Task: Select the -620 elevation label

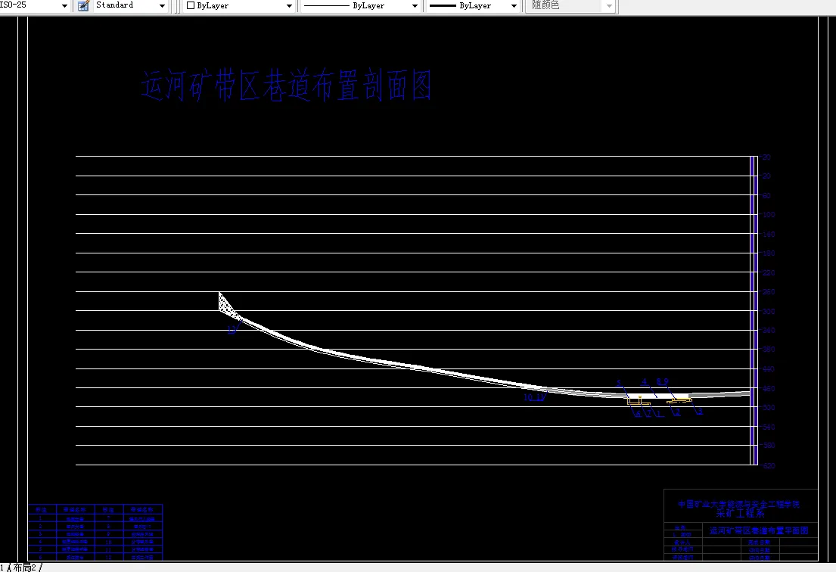Action: 769,465
